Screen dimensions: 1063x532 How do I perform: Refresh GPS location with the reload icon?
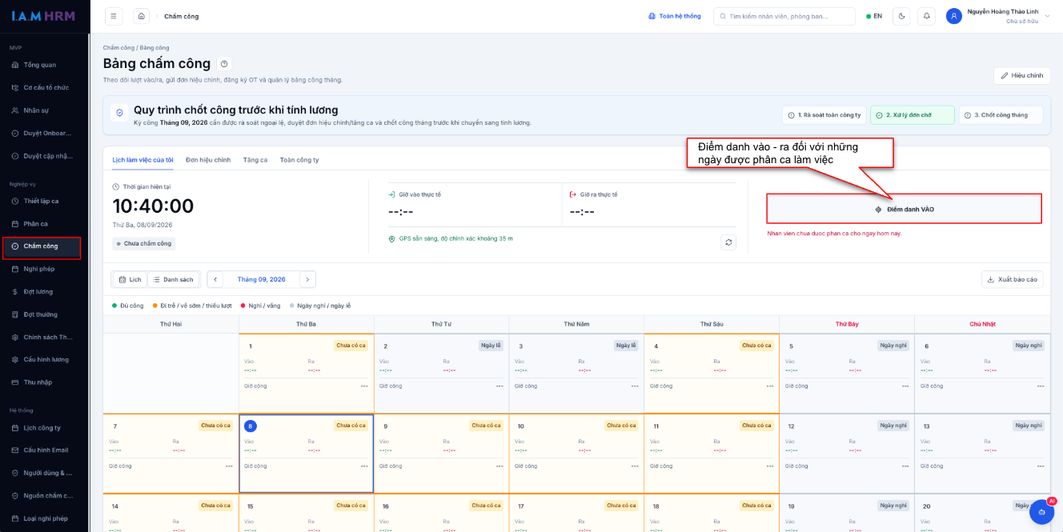point(728,242)
